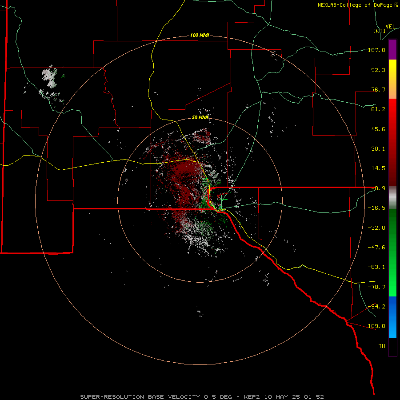Image resolution: width=400 pixels, height=400 pixels.
Task: Click the 14.5 value on the velocity scale
Action: click(x=378, y=168)
